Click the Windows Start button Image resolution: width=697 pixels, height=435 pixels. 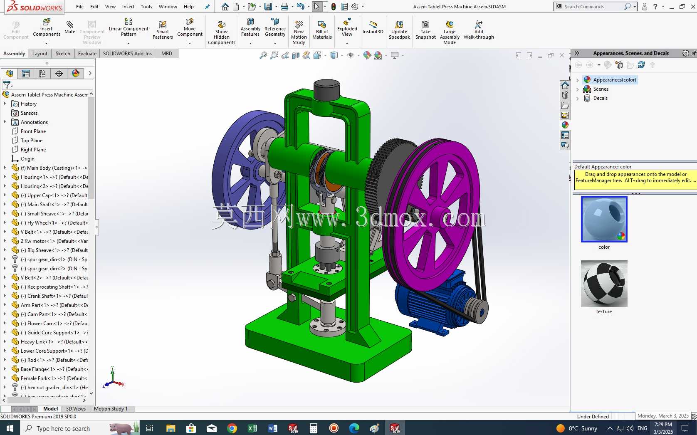pyautogui.click(x=10, y=428)
